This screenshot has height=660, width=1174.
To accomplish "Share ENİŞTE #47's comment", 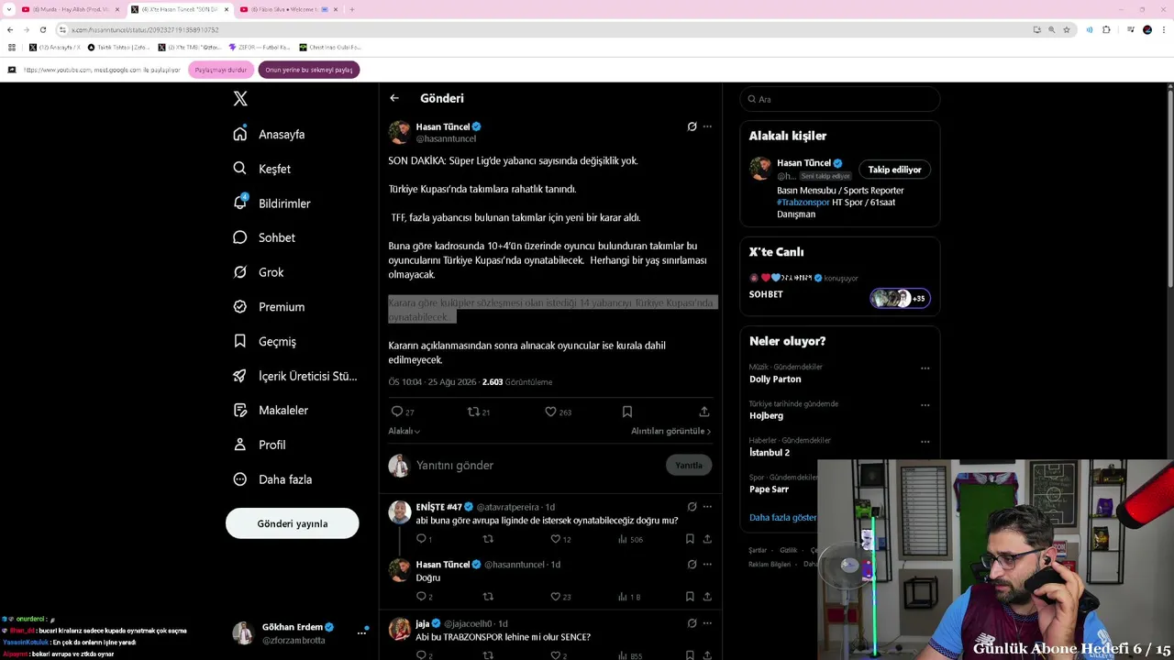I will pos(707,539).
